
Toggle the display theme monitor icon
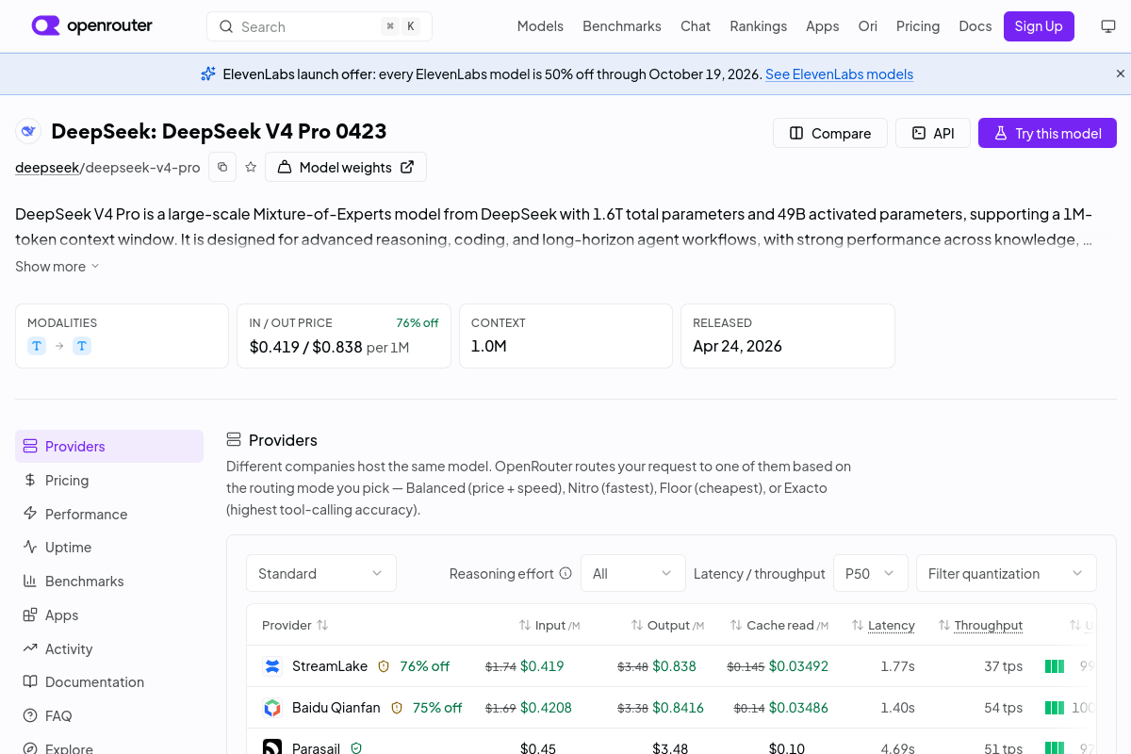point(1108,26)
